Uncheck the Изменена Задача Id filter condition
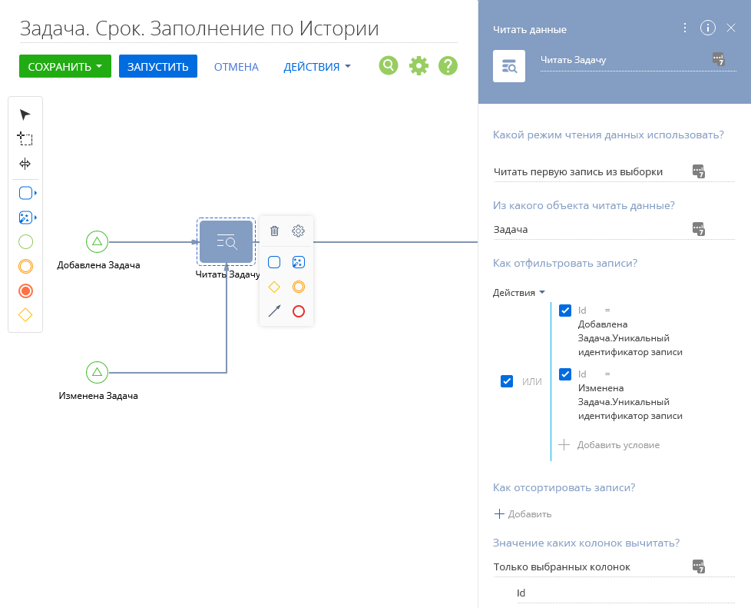This screenshot has height=608, width=751. coord(565,374)
